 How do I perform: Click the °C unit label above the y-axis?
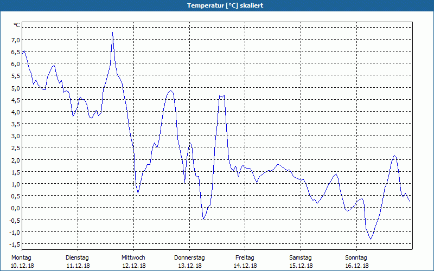click(x=16, y=25)
